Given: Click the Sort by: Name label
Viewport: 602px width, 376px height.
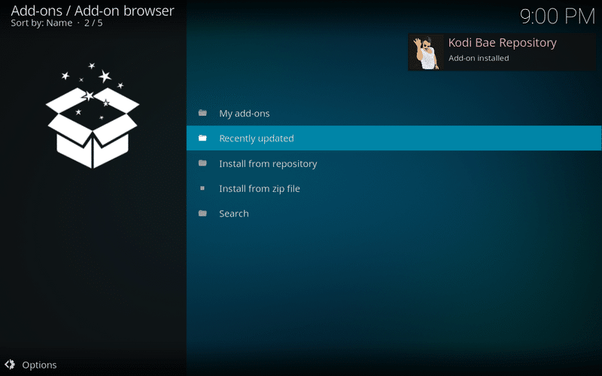Looking at the screenshot, I should [x=41, y=23].
